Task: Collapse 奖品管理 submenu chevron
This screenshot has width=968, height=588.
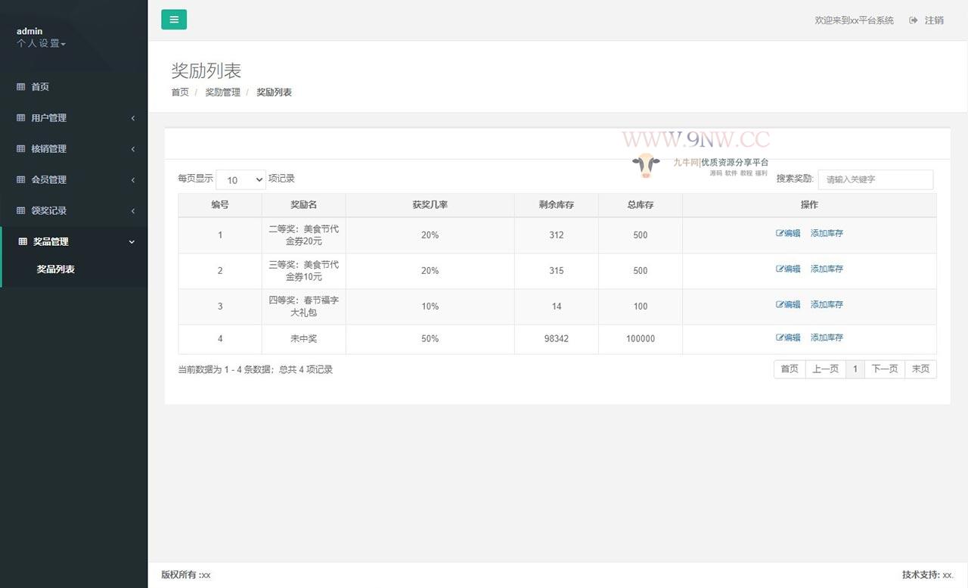Action: [x=132, y=242]
